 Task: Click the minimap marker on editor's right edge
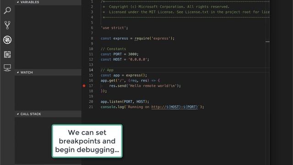(267, 42)
